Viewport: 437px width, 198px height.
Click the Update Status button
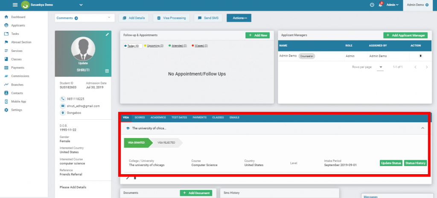tap(391, 163)
